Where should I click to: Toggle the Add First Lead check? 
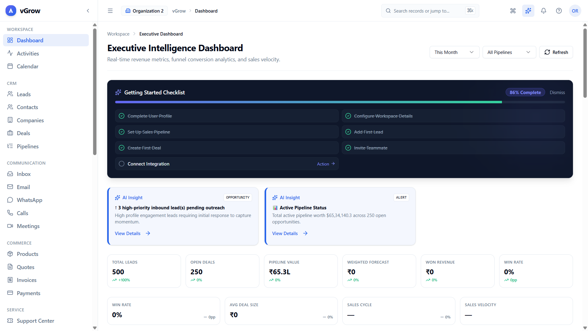[348, 132]
